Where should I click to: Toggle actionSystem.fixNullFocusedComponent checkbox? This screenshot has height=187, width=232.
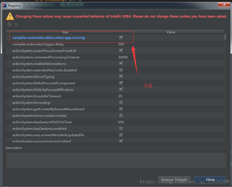[121, 83]
